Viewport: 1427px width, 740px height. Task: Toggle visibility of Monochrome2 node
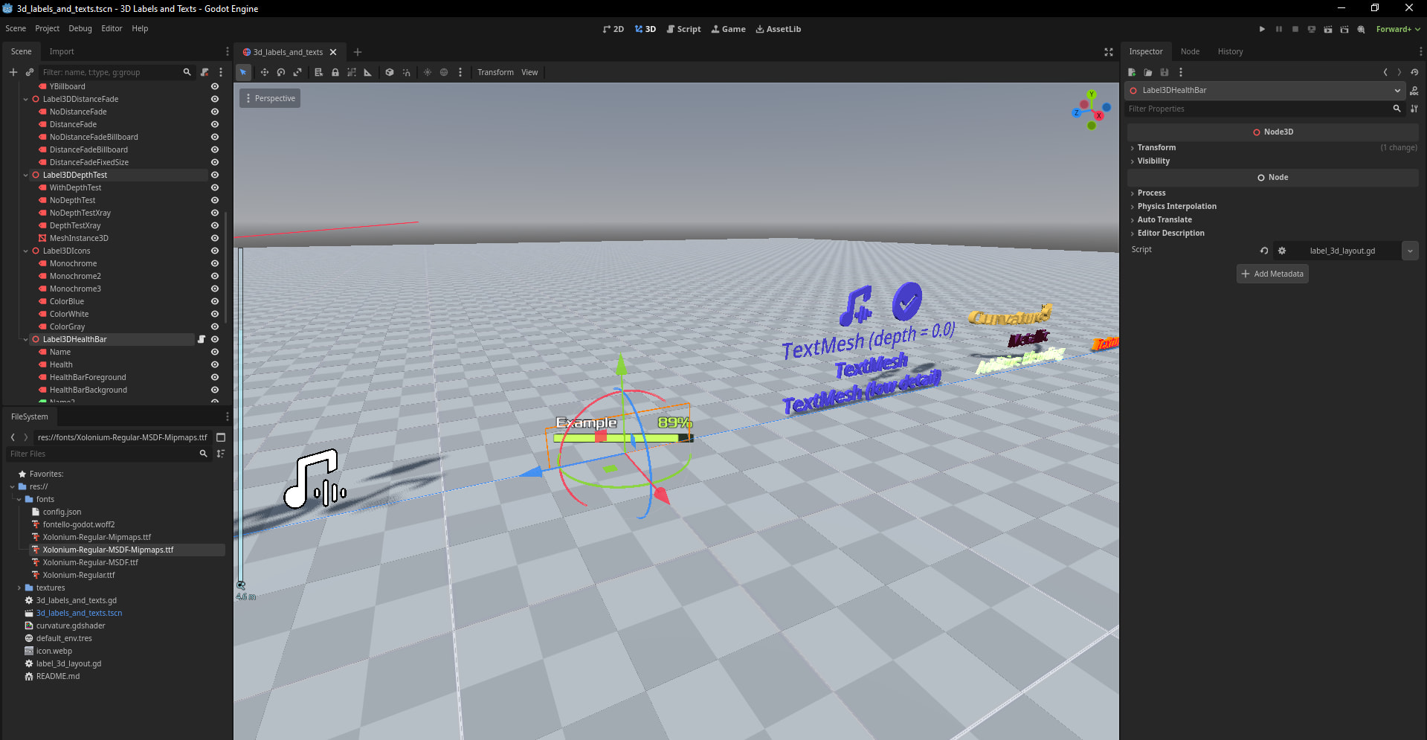coord(215,276)
